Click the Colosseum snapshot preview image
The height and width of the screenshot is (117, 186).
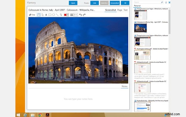(78, 50)
